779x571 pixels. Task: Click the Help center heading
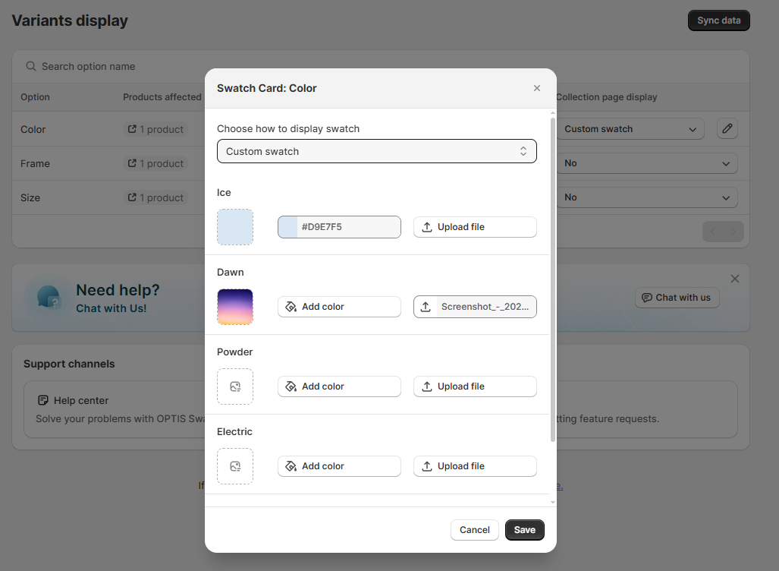81,400
